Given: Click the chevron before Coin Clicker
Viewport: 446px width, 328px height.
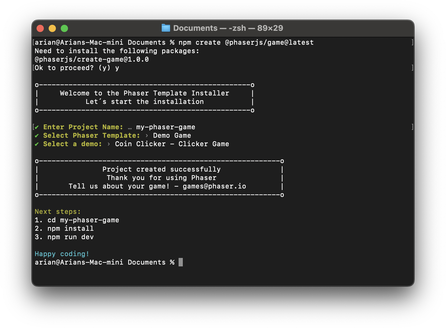Looking at the screenshot, I should pyautogui.click(x=109, y=144).
